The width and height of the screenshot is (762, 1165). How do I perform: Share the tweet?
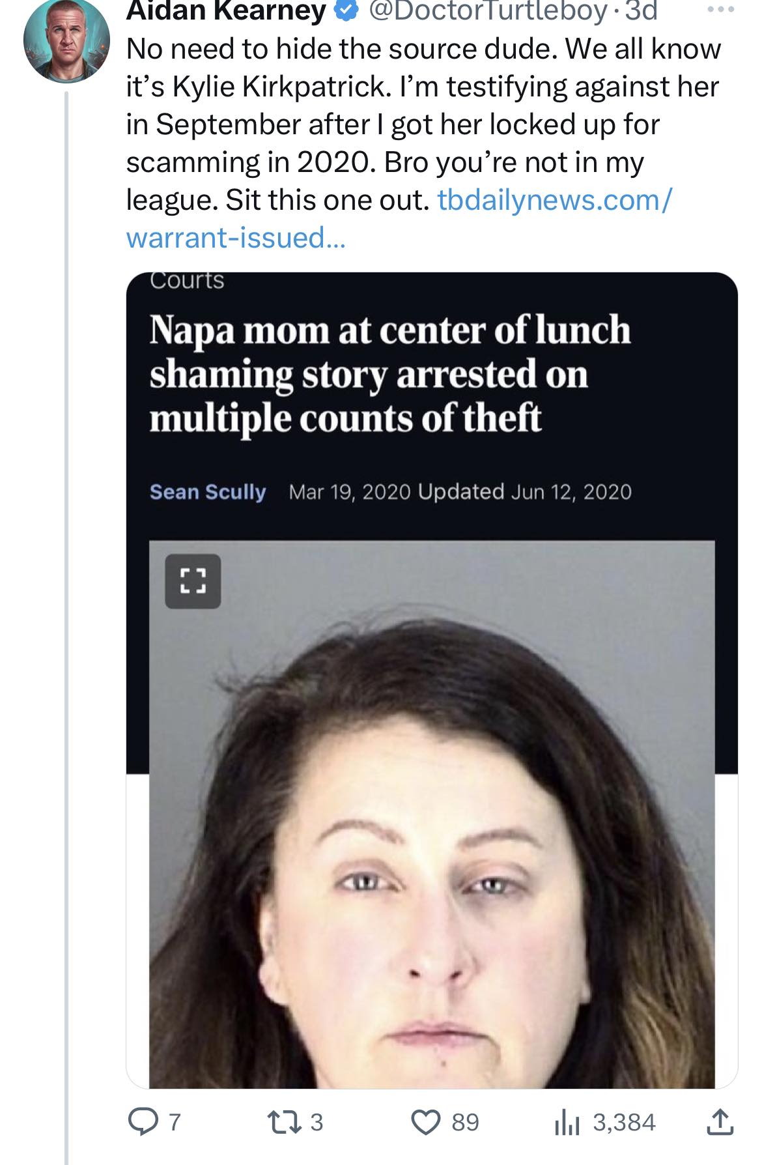click(719, 1122)
